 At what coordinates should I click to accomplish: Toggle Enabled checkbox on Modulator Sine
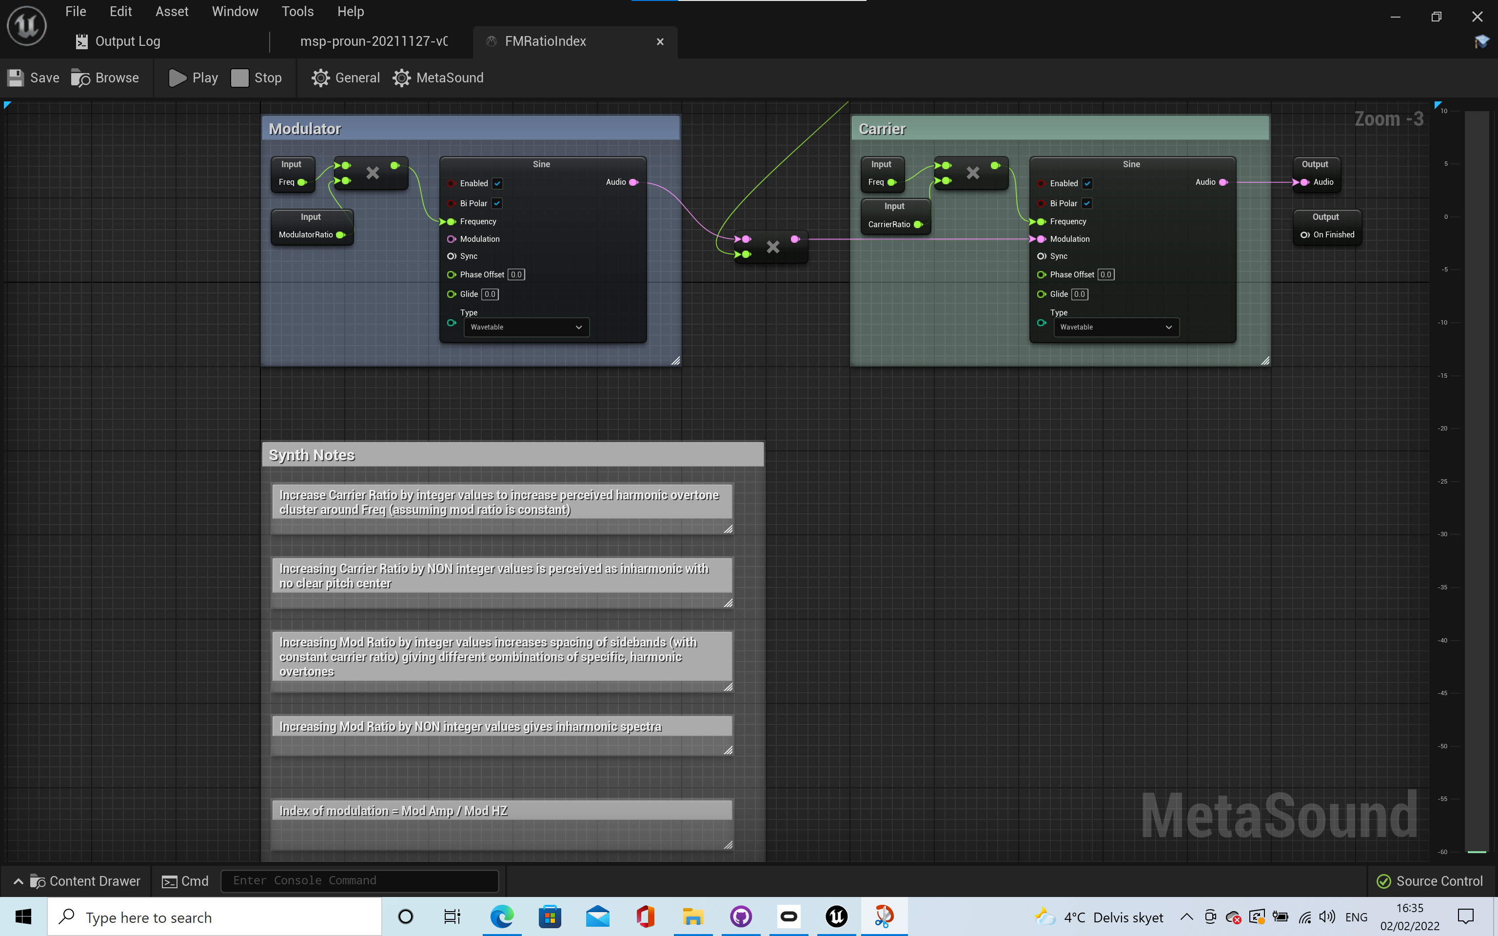point(497,183)
